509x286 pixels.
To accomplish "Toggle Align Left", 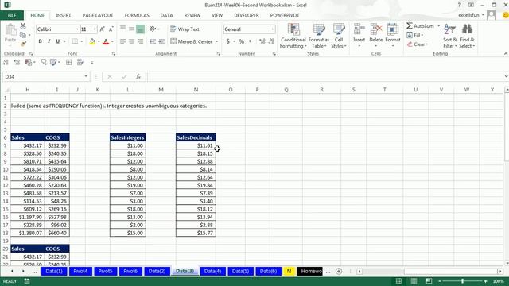I will coord(122,41).
